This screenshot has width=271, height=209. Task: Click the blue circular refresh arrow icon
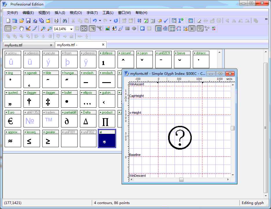116,21
